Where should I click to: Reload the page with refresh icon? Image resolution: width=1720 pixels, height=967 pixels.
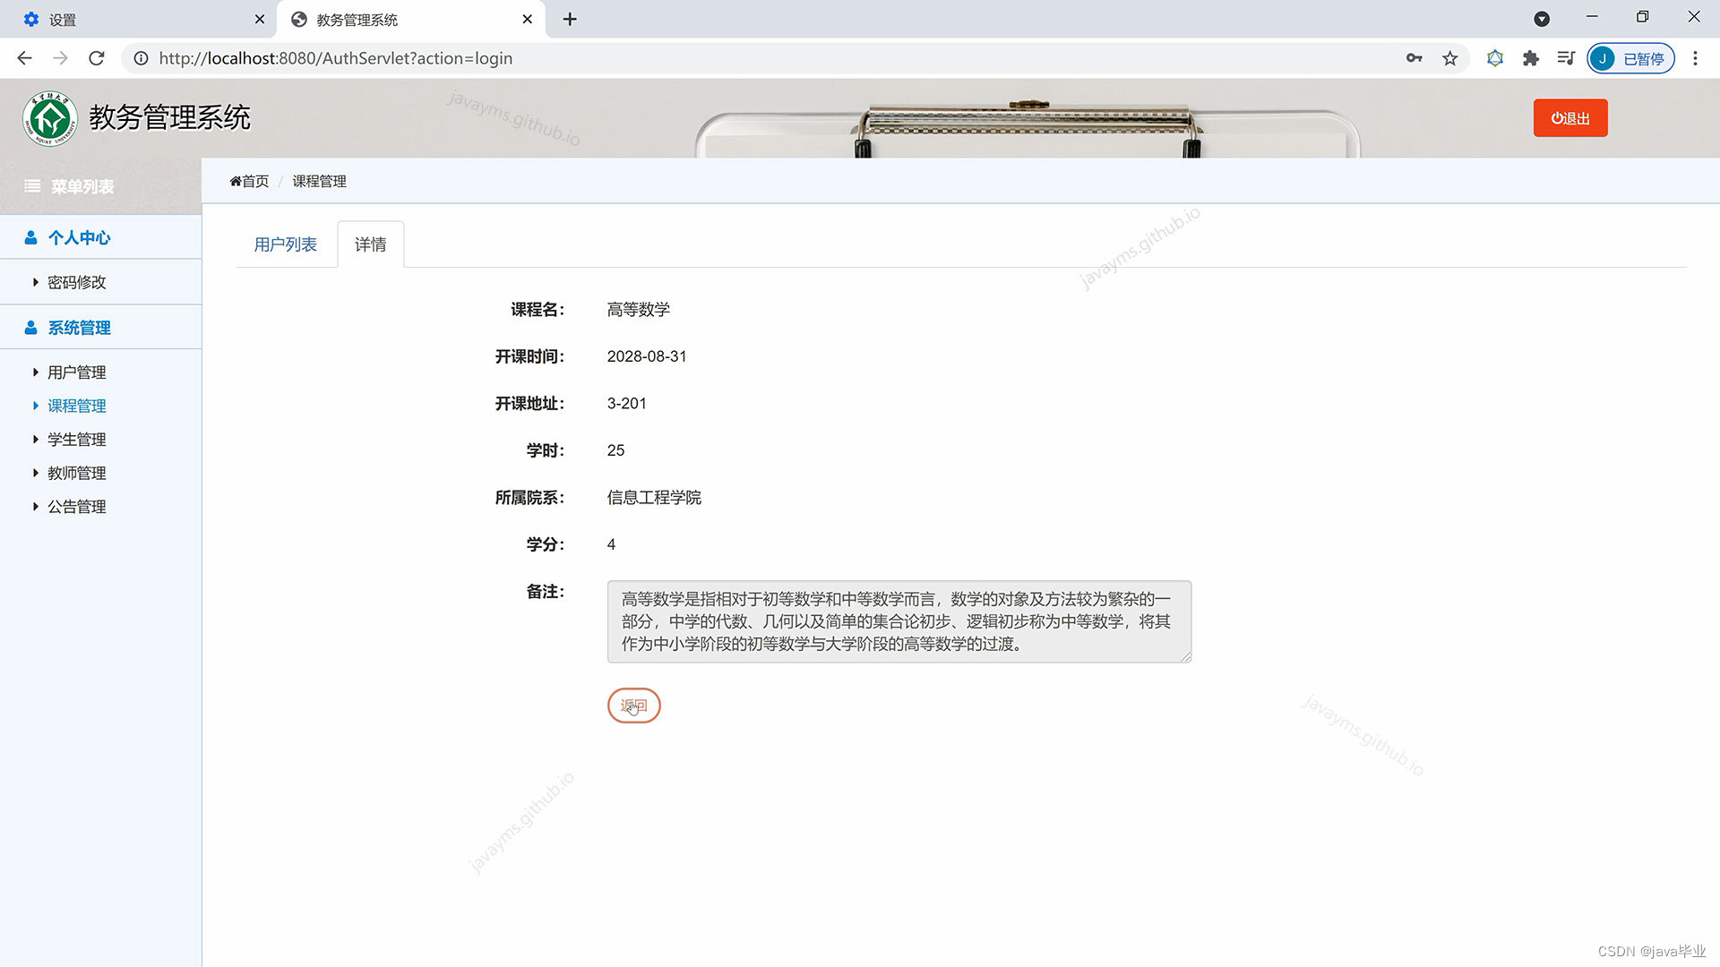pos(97,58)
